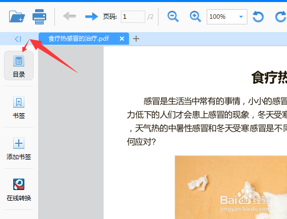Close the 食疗热感冒的治疗.pdf tab

pyautogui.click(x=122, y=39)
